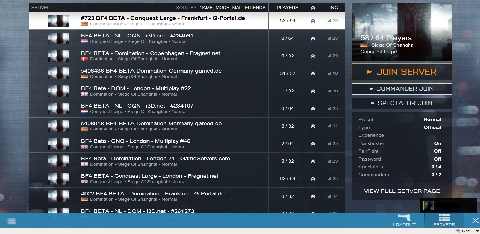
Task: Click ping signal icon showing 14
Action: 329,196
